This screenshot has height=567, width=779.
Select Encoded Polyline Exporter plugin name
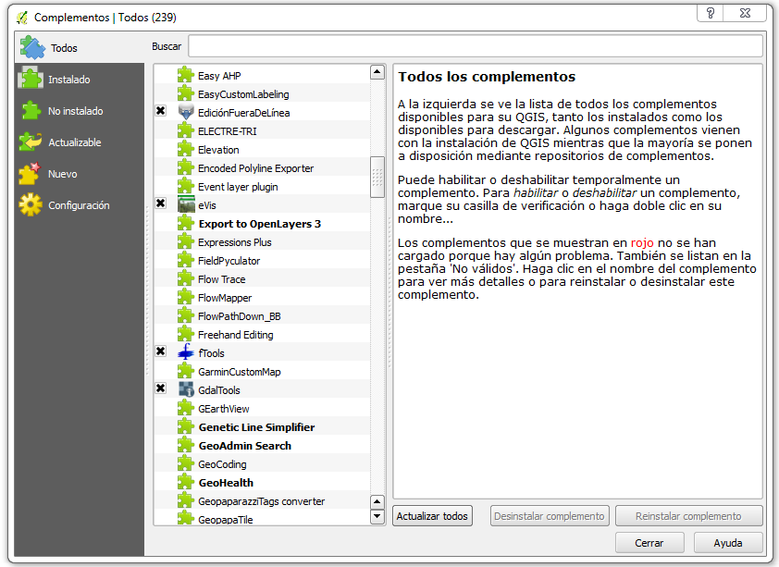pos(256,168)
